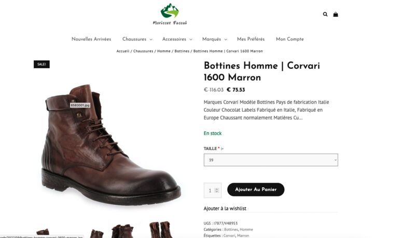
Task: Click the sale price € 75.53
Action: [236, 90]
